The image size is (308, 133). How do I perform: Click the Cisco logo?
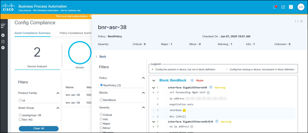(x=8, y=7)
